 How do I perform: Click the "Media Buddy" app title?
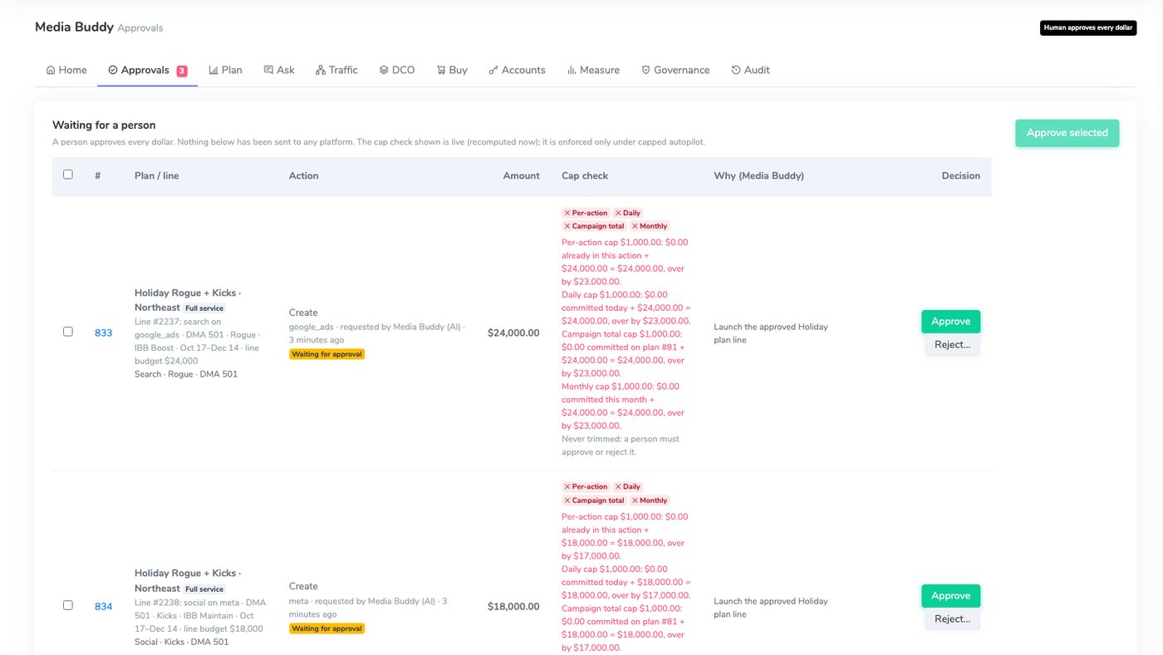click(x=74, y=27)
